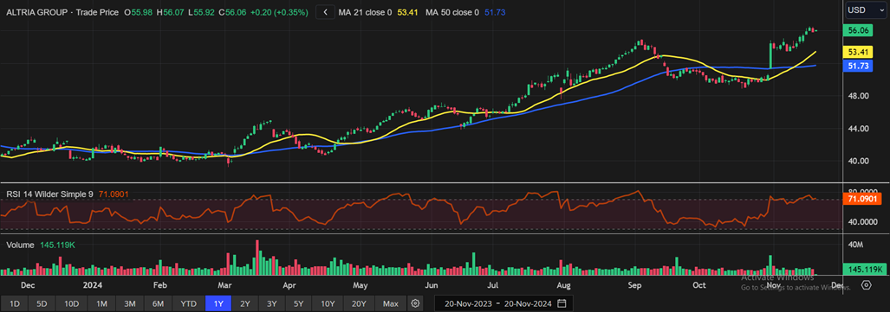Select the 6M time range
Image resolution: width=890 pixels, height=312 pixels.
point(159,303)
